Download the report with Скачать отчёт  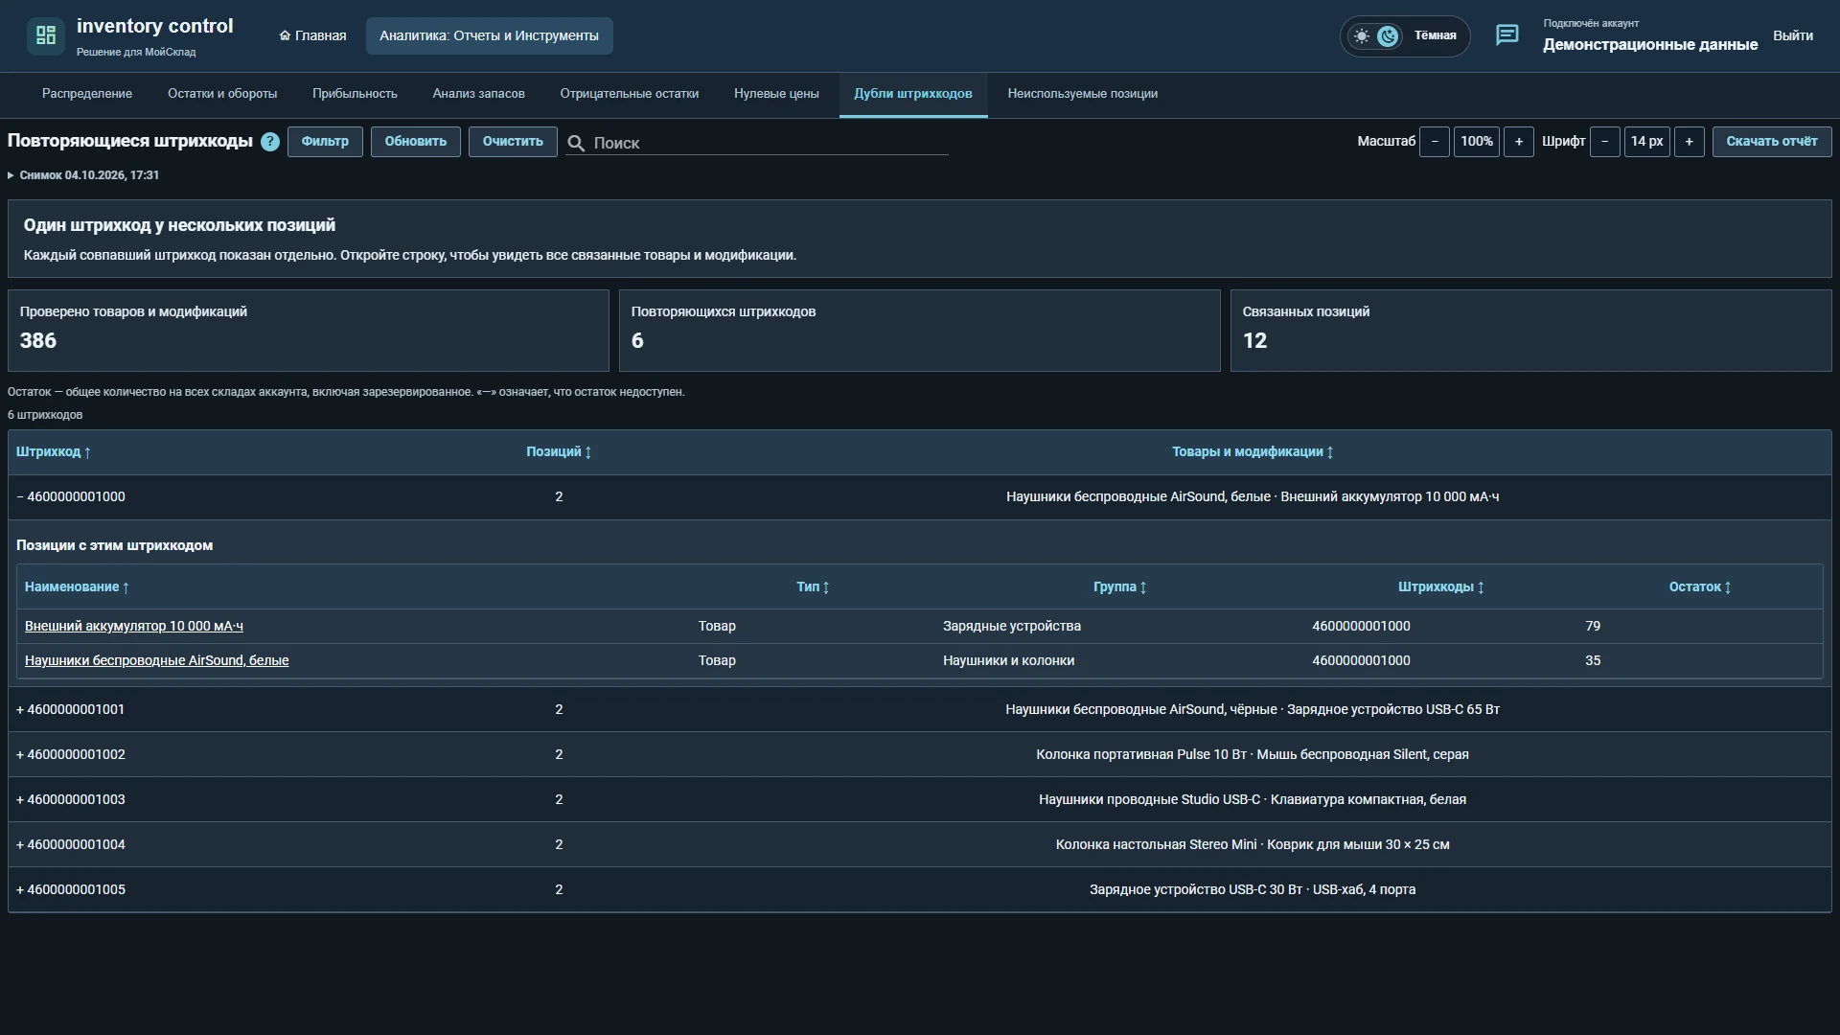click(1772, 142)
